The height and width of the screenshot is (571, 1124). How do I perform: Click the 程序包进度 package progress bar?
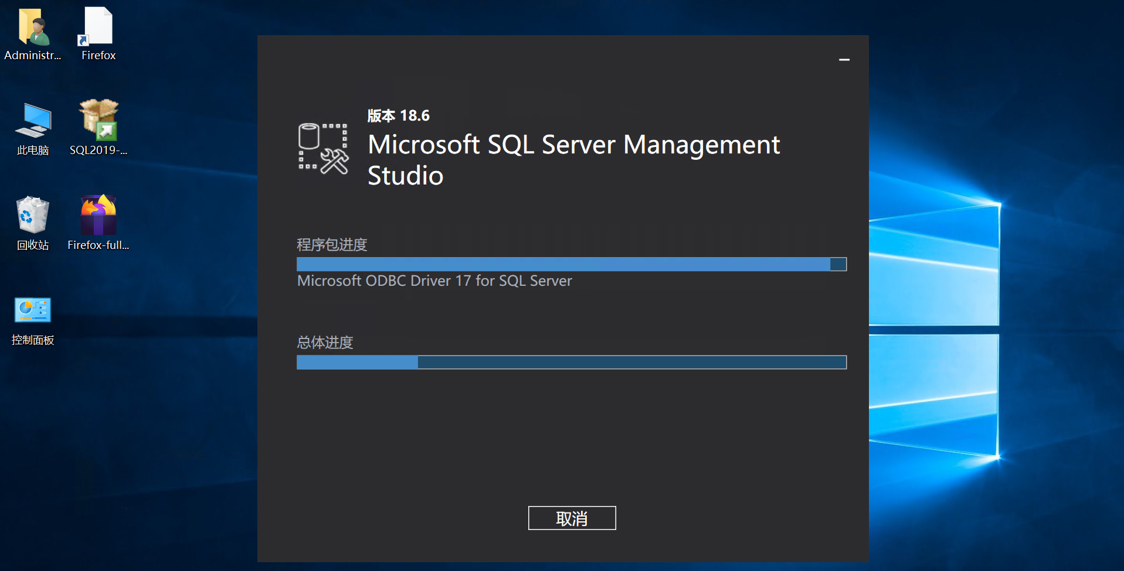coord(571,264)
